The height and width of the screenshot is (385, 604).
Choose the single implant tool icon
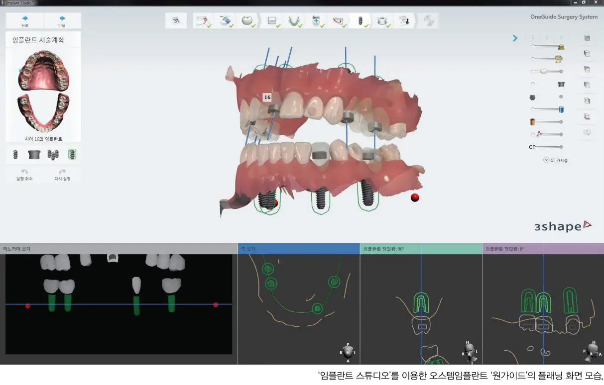tap(15, 155)
